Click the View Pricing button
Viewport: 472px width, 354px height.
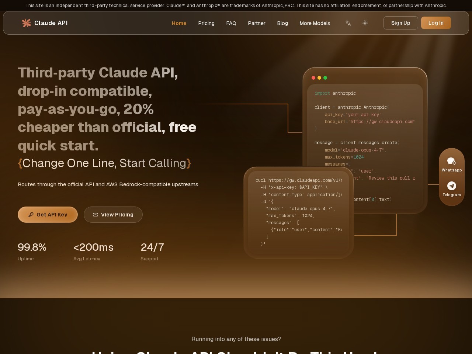[113, 215]
